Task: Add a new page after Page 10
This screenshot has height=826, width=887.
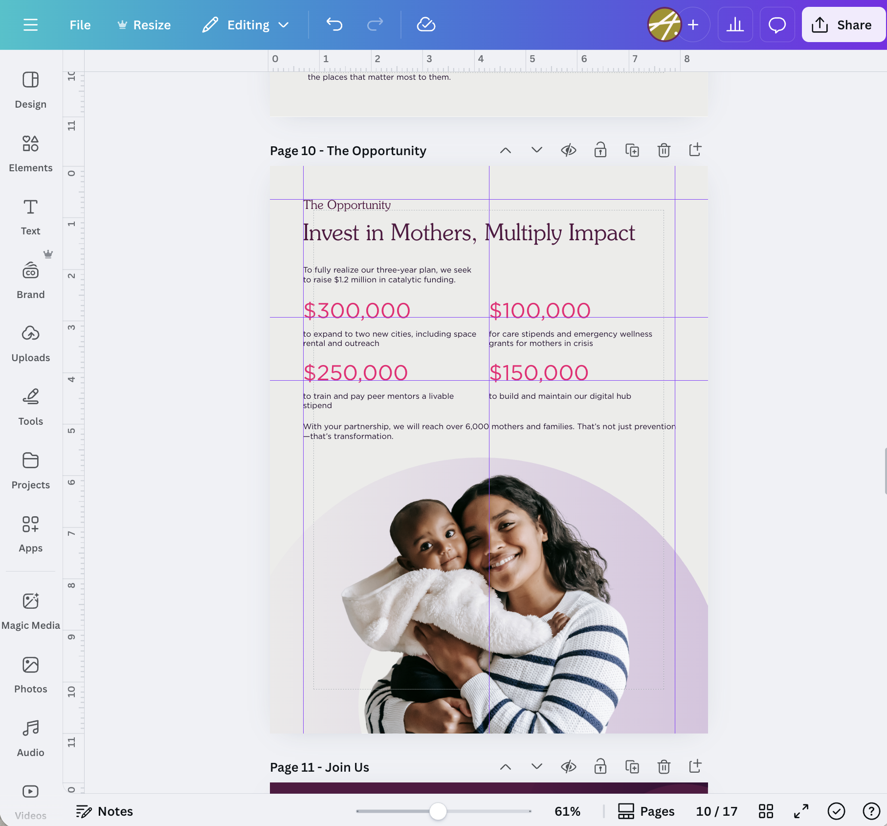Action: click(x=695, y=150)
